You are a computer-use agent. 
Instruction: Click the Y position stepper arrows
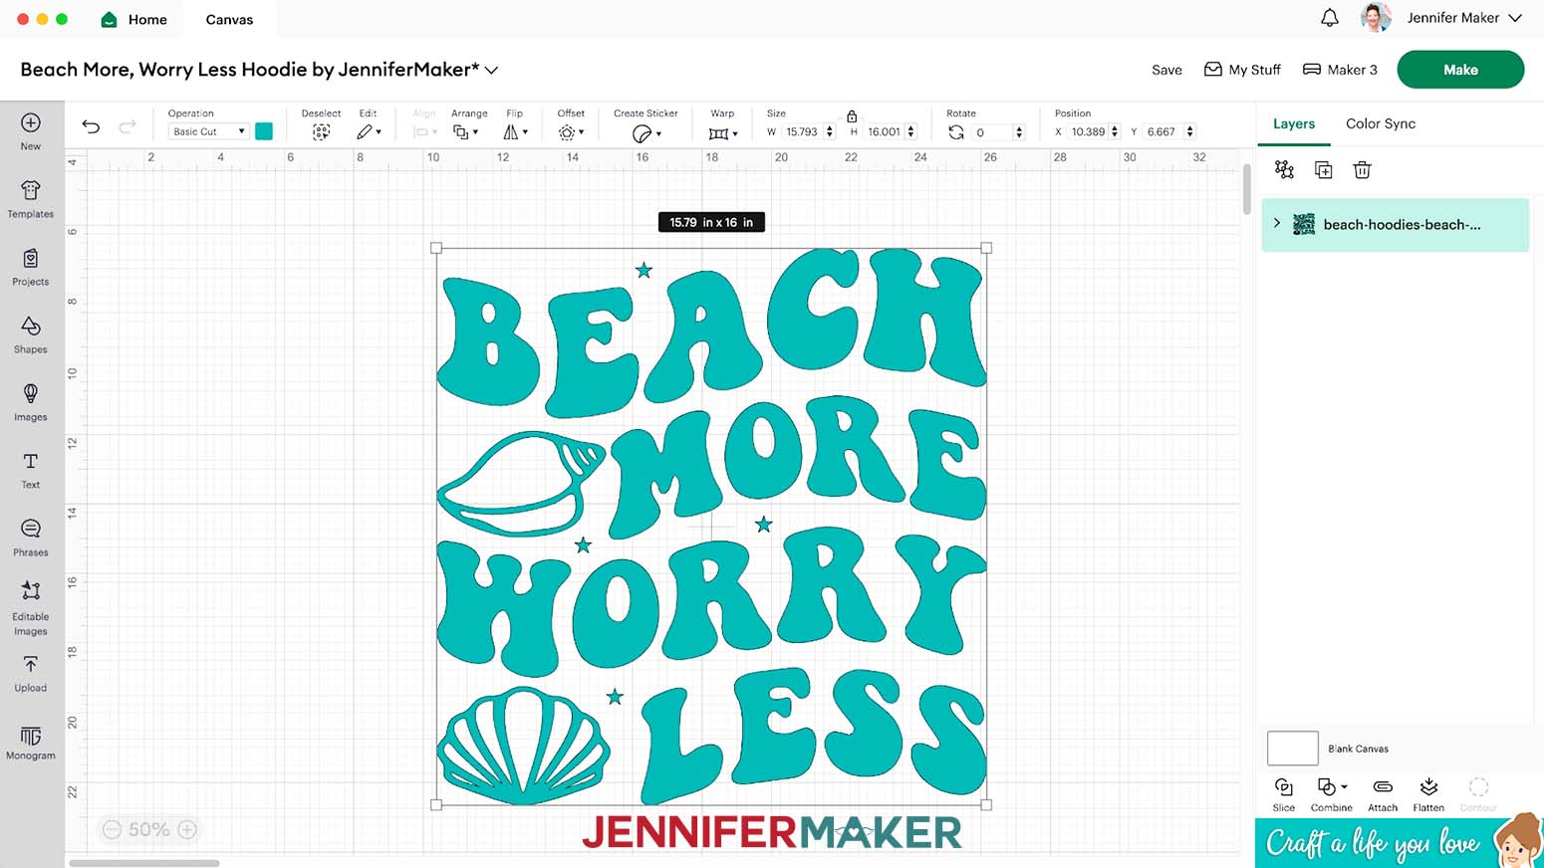coord(1189,131)
